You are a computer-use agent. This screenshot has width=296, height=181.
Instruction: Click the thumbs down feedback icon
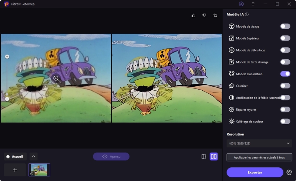pos(204,15)
